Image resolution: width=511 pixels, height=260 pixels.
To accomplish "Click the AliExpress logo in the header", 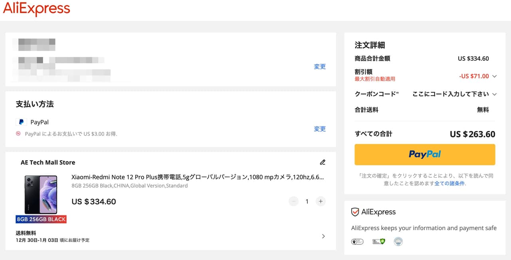I will (37, 9).
